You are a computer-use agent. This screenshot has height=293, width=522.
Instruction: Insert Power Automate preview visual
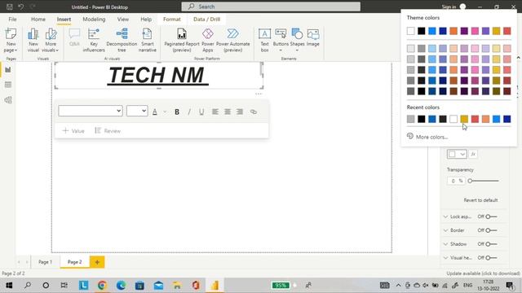(232, 40)
